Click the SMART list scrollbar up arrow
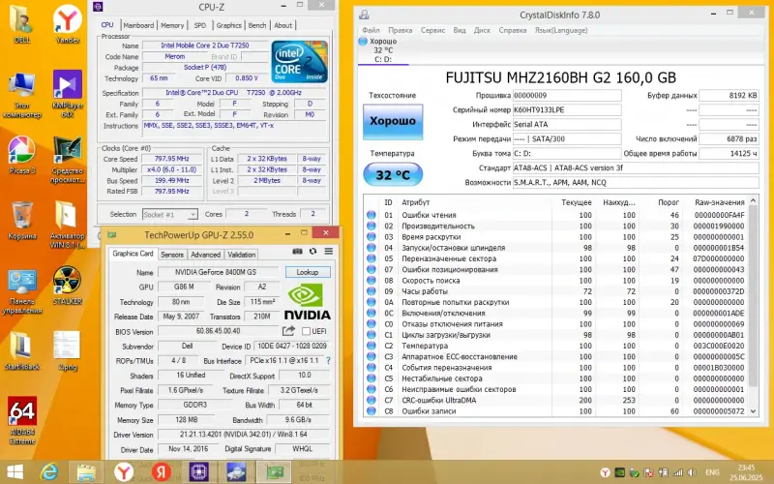The image size is (774, 484). click(754, 200)
